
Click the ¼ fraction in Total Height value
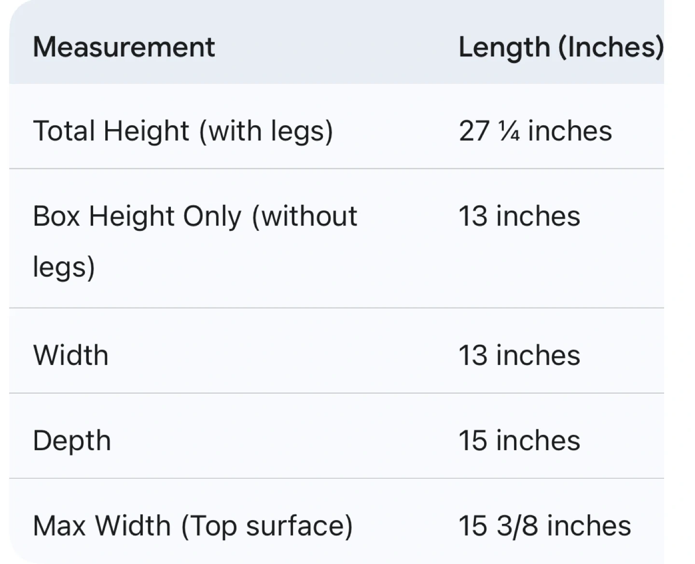509,131
